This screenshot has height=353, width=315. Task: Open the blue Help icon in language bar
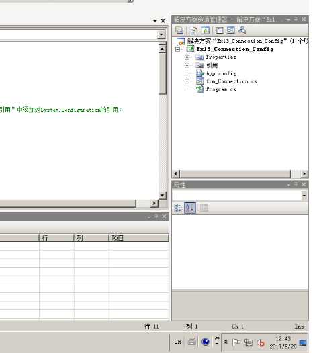coord(206,342)
